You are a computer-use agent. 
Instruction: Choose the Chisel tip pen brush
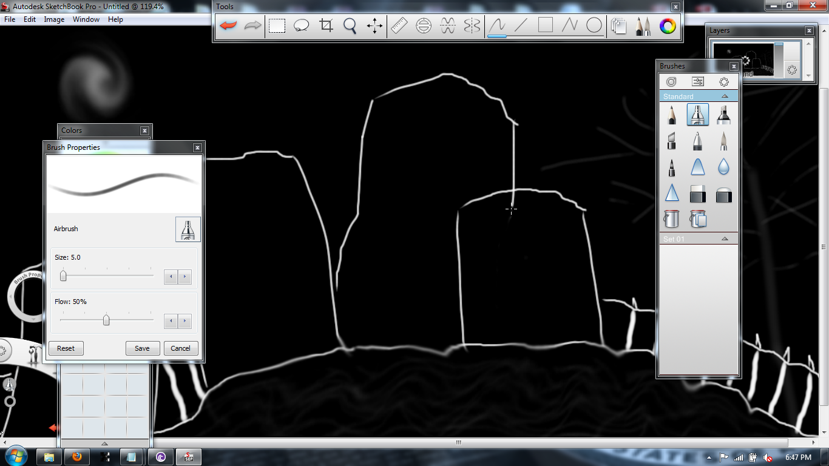[x=672, y=141]
